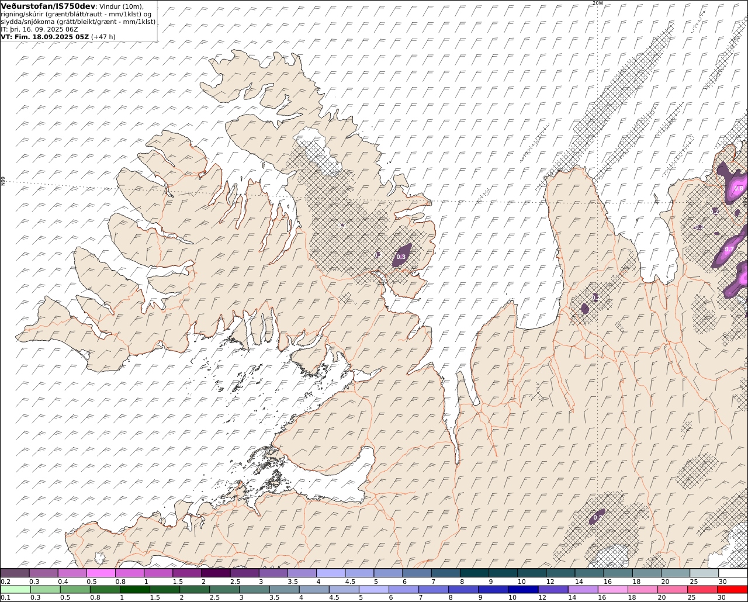The height and width of the screenshot is (602, 748).
Task: Pick the lower-scale swatch between 20 and 25
Action: [673, 589]
